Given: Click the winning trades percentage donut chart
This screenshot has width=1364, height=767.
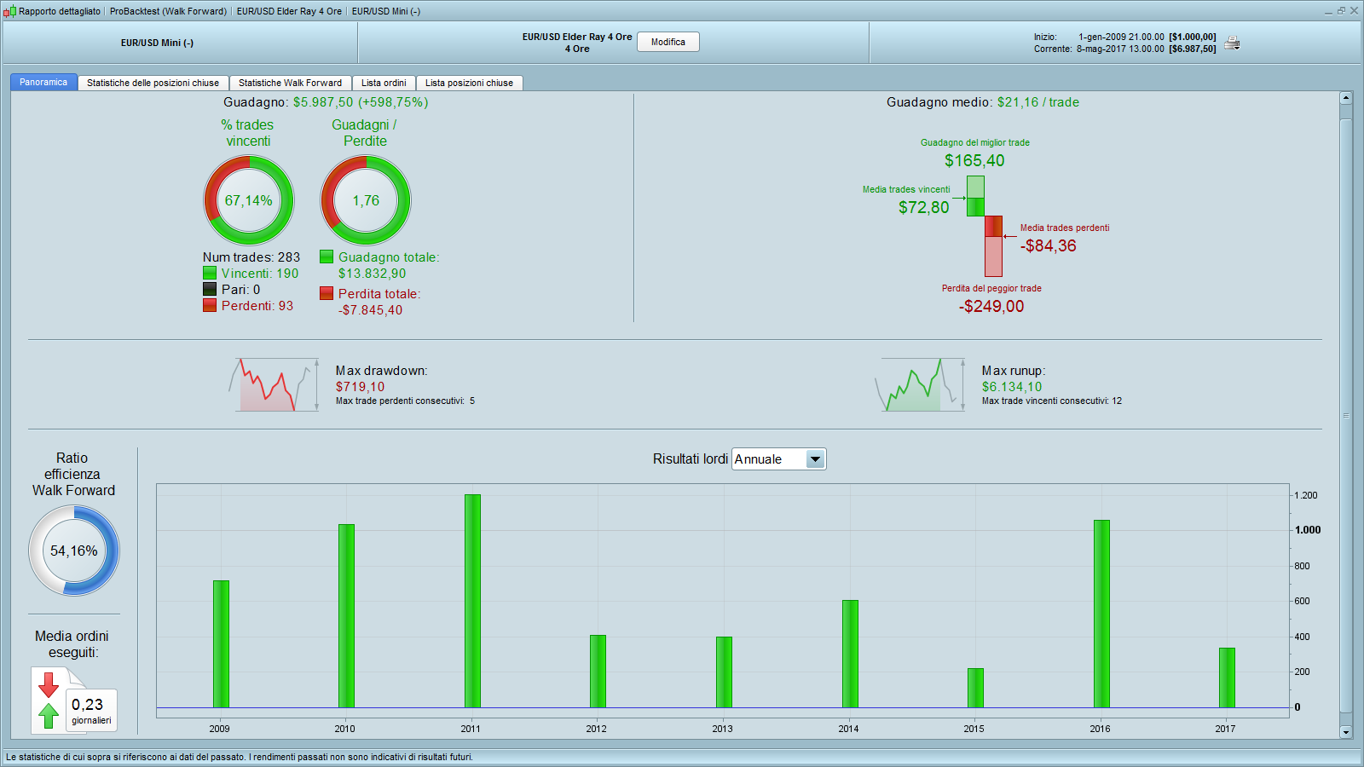Looking at the screenshot, I should [x=249, y=200].
